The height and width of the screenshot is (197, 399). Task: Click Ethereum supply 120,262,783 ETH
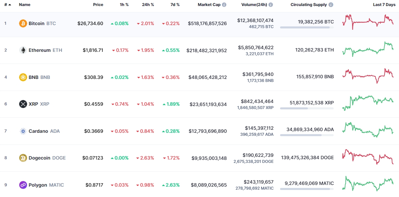click(315, 50)
